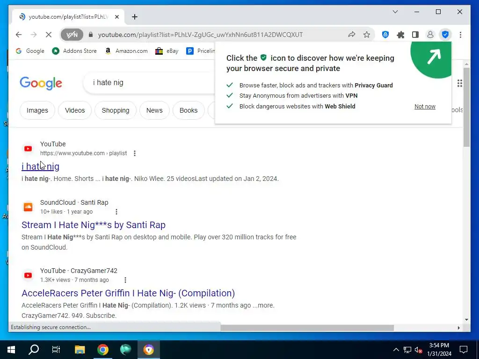Open more options for YouTube playlist result
The image size is (479, 359).
(x=134, y=153)
